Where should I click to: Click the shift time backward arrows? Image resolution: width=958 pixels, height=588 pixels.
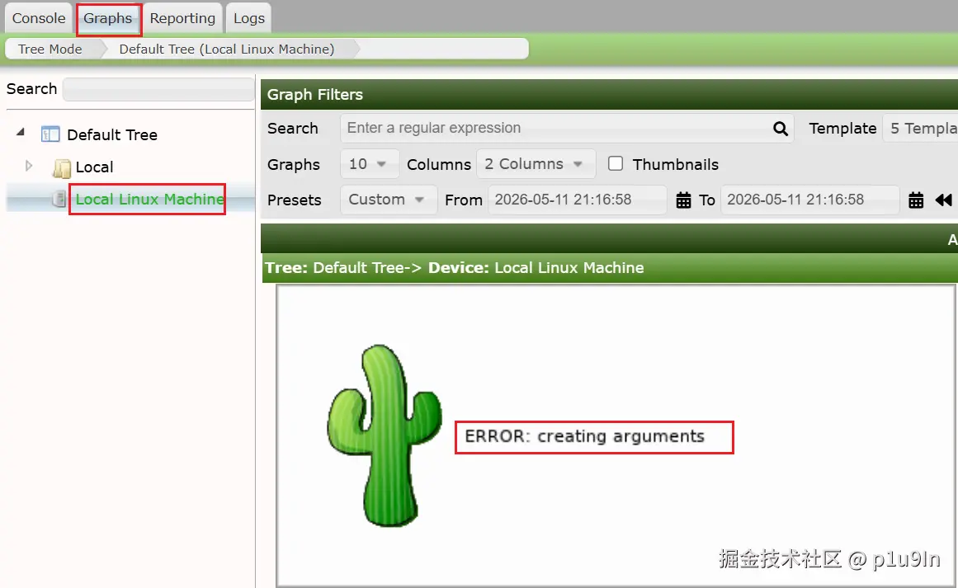point(943,200)
